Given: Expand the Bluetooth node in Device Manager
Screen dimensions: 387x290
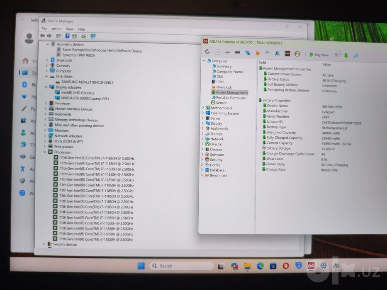Looking at the screenshot, I should coord(47,60).
